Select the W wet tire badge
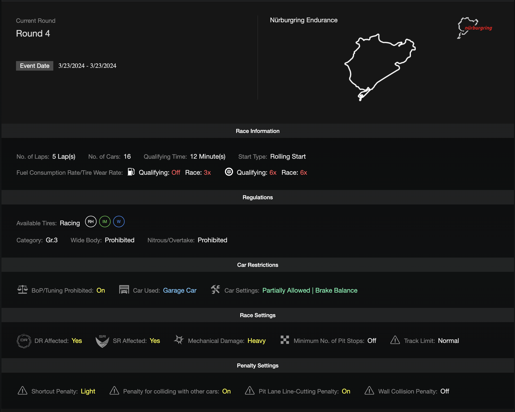Image resolution: width=515 pixels, height=412 pixels. tap(119, 222)
